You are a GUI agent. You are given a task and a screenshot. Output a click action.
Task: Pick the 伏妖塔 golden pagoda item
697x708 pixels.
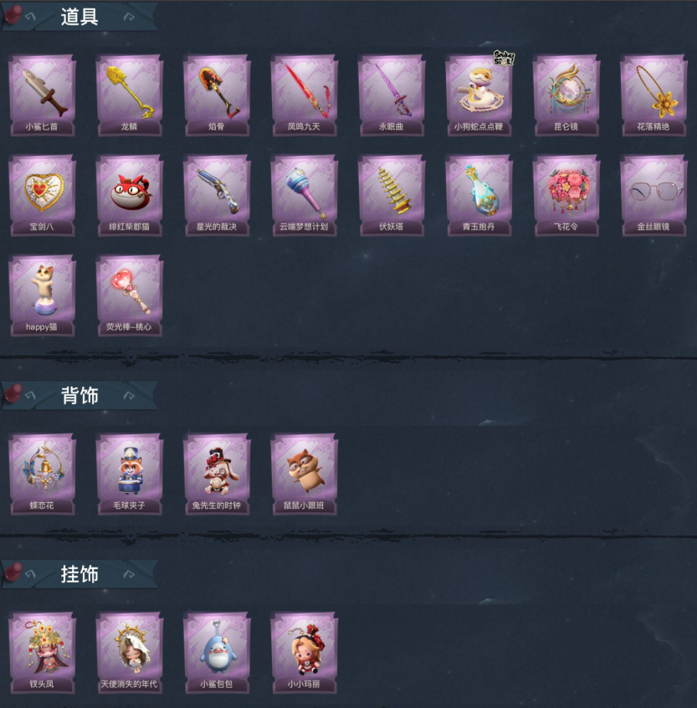[392, 196]
